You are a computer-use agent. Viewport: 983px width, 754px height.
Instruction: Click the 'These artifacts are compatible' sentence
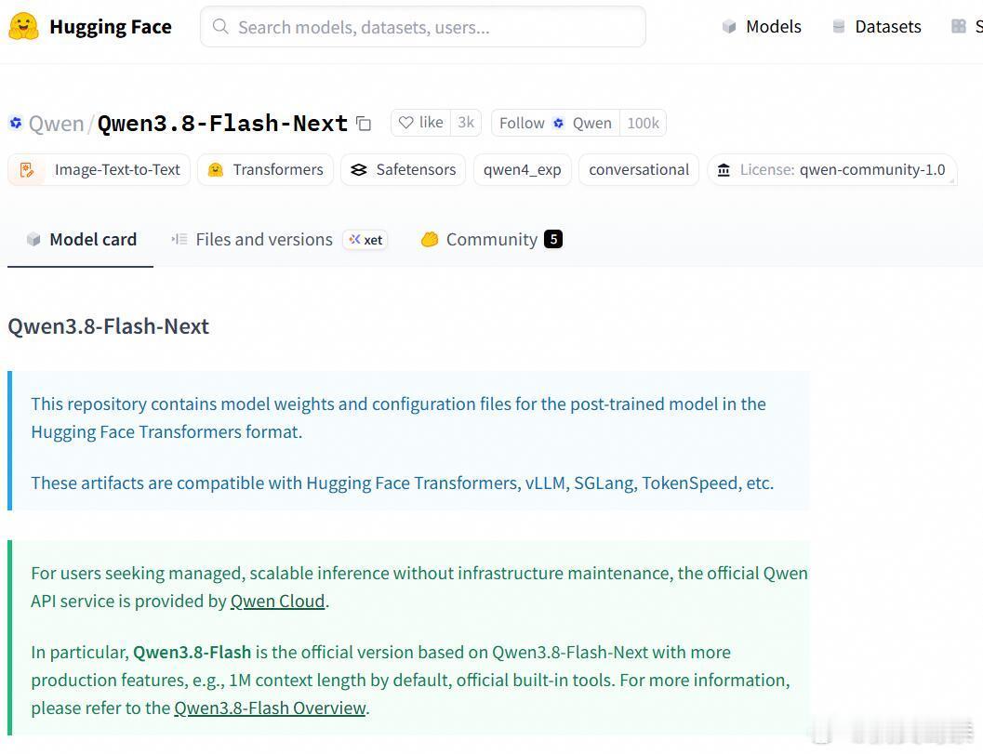point(403,483)
